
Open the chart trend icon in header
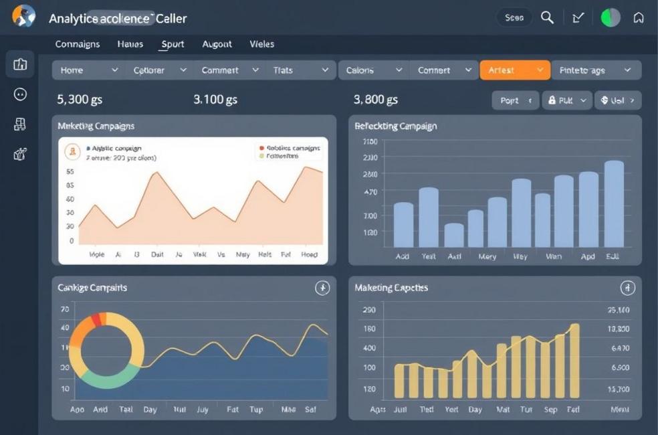(x=579, y=18)
